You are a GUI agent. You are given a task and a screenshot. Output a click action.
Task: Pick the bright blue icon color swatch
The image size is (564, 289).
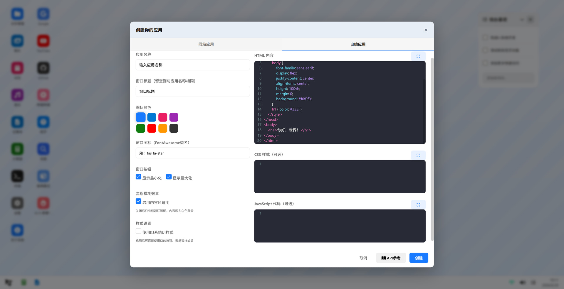click(141, 117)
